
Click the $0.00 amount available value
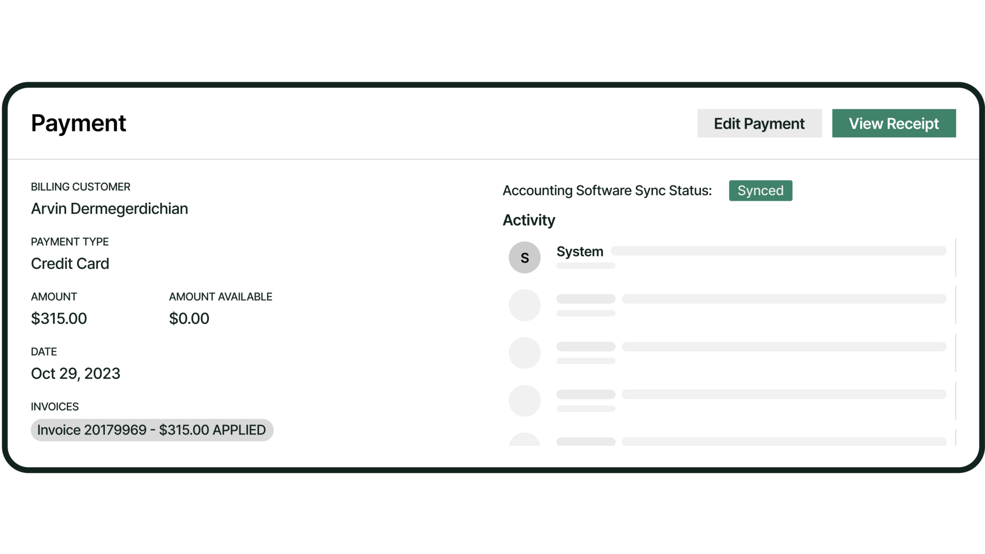(x=189, y=319)
